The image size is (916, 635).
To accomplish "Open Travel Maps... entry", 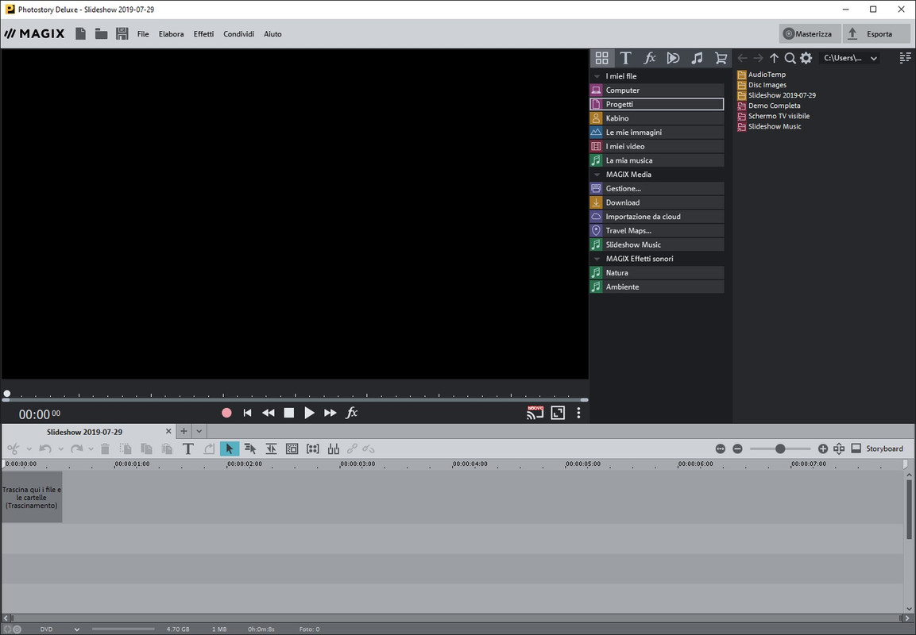I will (x=657, y=230).
